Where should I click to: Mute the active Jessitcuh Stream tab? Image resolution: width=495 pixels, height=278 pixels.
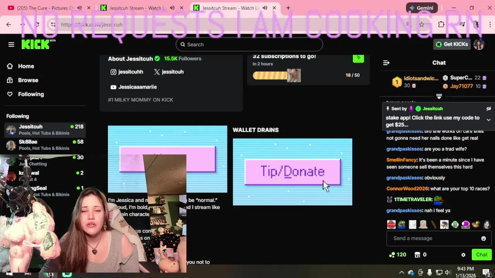(265, 8)
